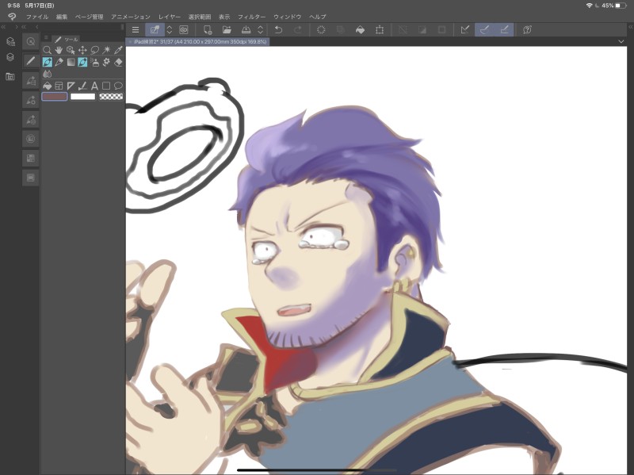The height and width of the screenshot is (475, 634).
Task: Select the Auto select magic wand
Action: (106, 50)
